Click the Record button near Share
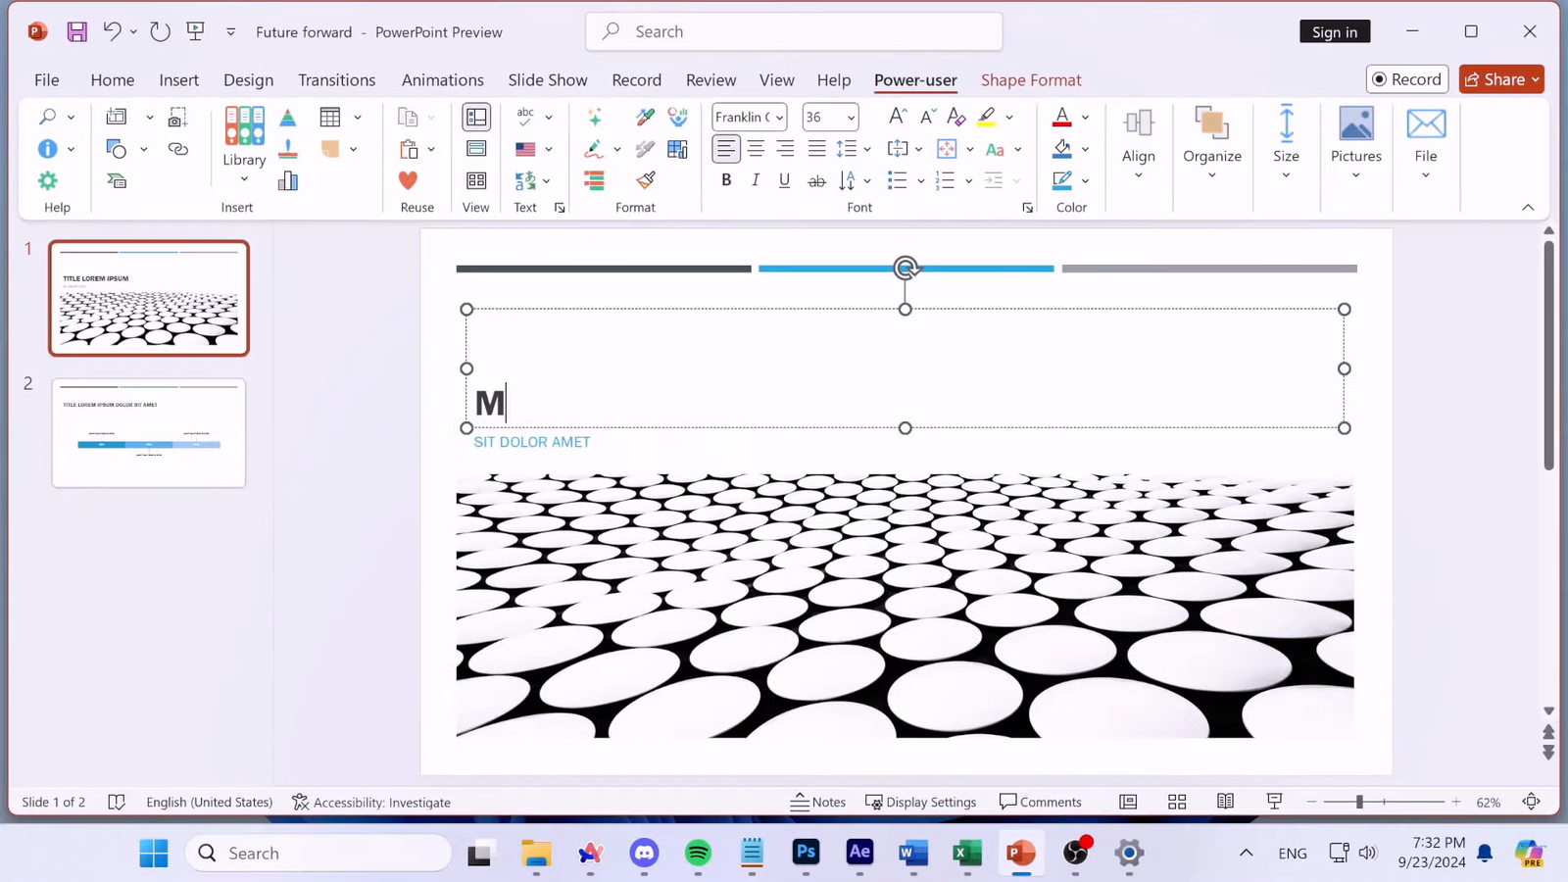The height and width of the screenshot is (882, 1568). click(x=1406, y=79)
